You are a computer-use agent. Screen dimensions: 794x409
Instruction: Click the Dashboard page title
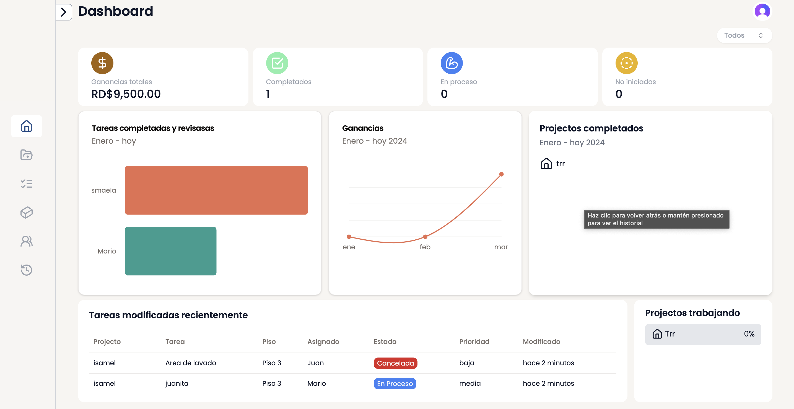[x=116, y=11]
